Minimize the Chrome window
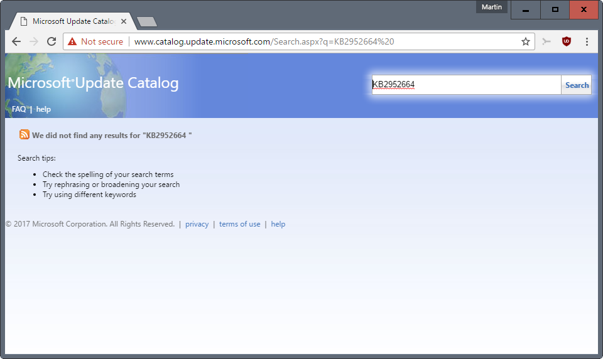Image resolution: width=603 pixels, height=359 pixels. pos(525,9)
